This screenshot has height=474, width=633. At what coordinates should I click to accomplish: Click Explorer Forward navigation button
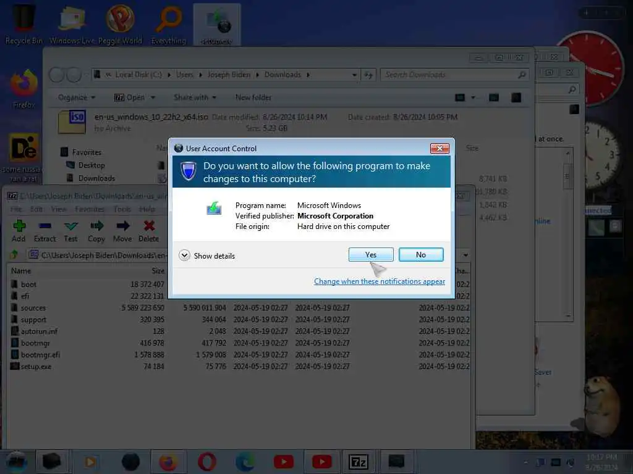[x=74, y=75]
